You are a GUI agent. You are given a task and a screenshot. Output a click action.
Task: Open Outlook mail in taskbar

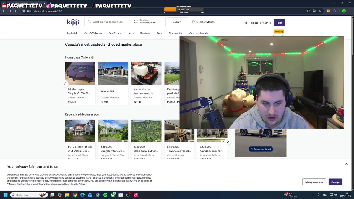(x=90, y=195)
